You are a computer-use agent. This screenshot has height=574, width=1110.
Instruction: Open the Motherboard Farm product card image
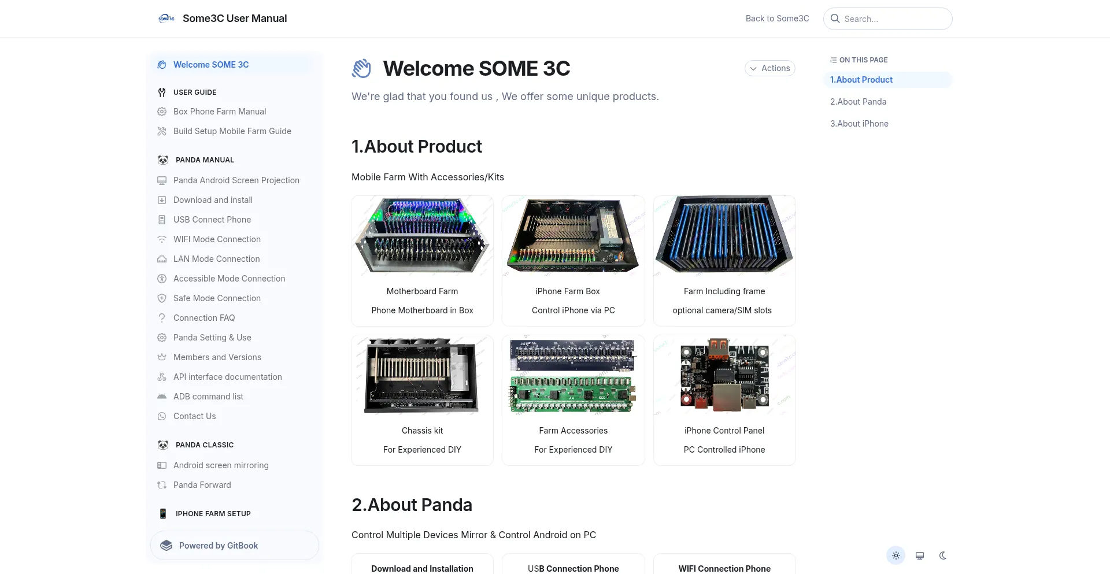tap(423, 235)
